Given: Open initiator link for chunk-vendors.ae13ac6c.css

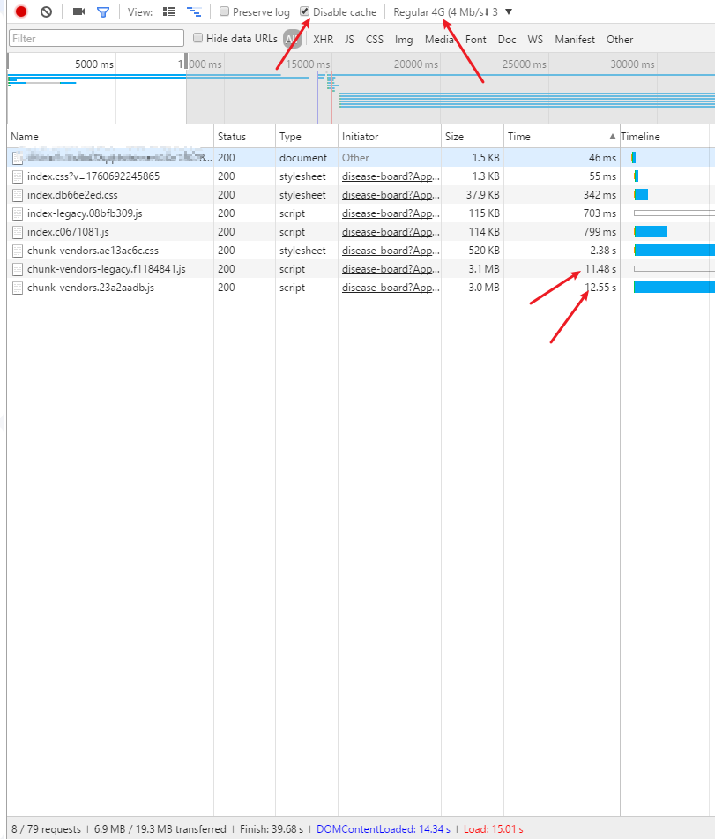Looking at the screenshot, I should pyautogui.click(x=389, y=251).
